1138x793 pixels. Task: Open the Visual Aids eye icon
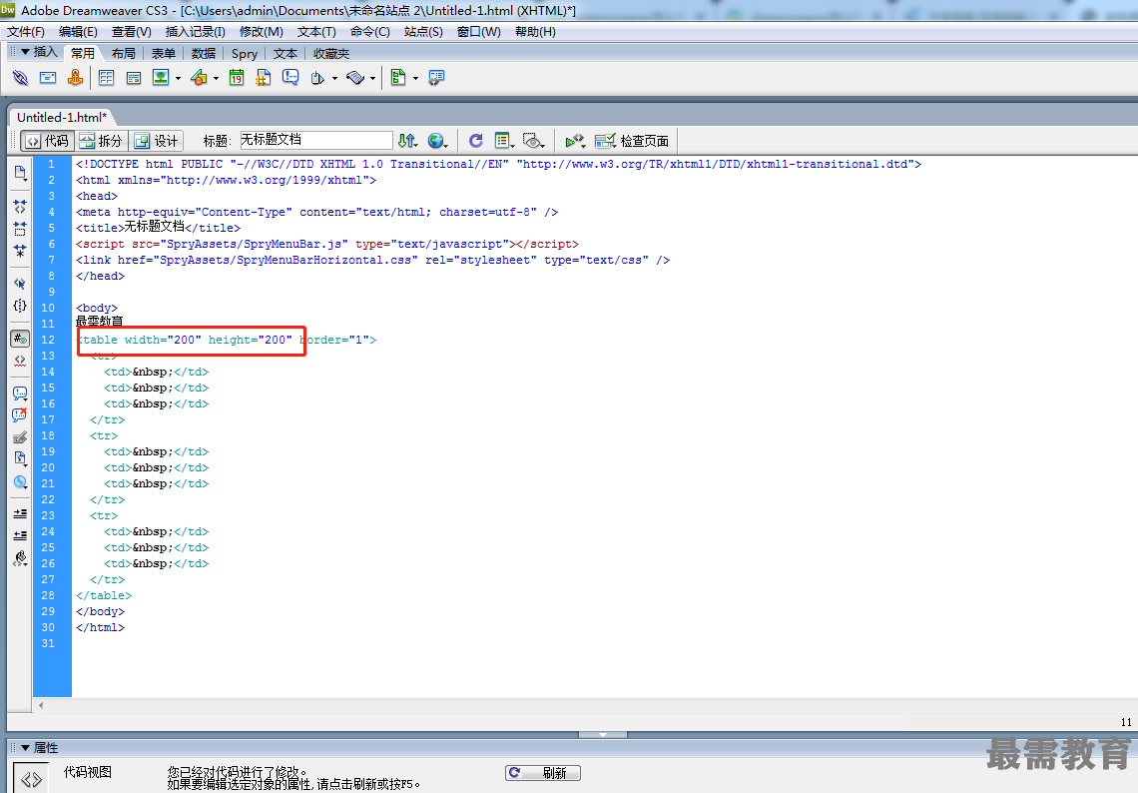(533, 140)
